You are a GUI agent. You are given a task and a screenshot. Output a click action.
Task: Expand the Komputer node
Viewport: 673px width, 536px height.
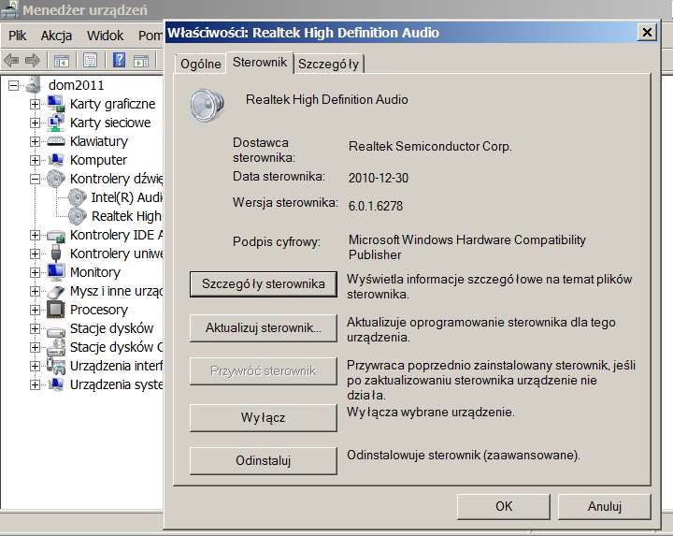pyautogui.click(x=36, y=160)
